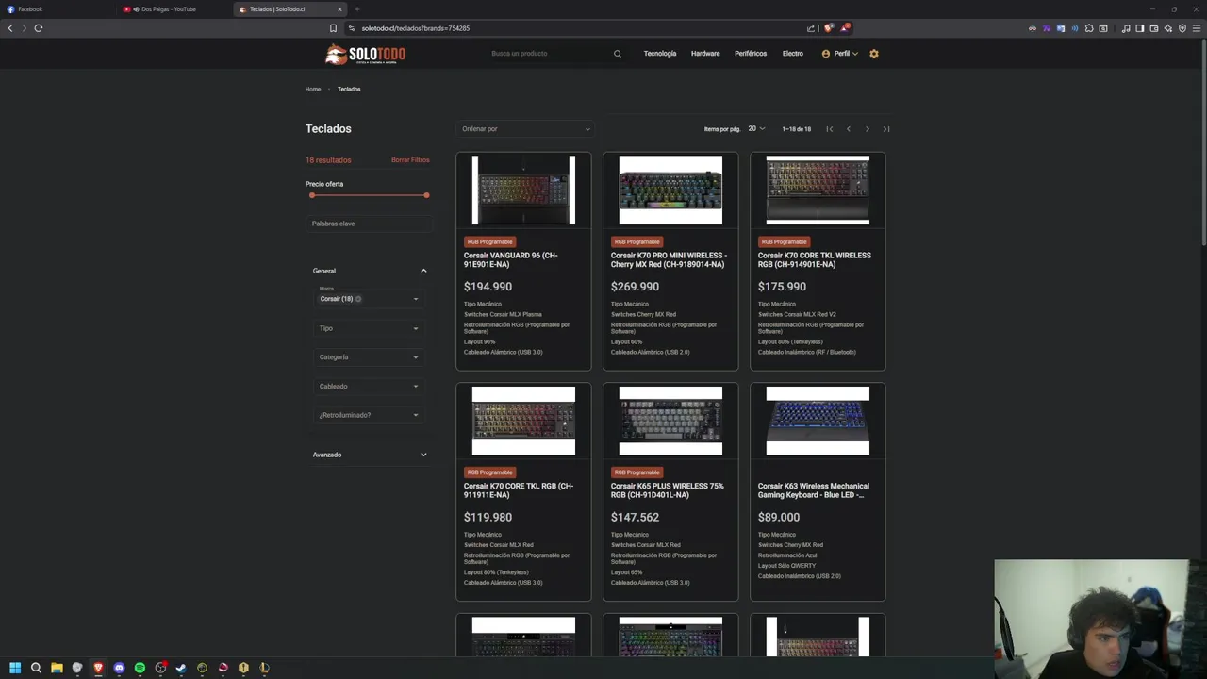This screenshot has height=679, width=1207.
Task: Click the share icon in address bar
Action: tap(811, 28)
